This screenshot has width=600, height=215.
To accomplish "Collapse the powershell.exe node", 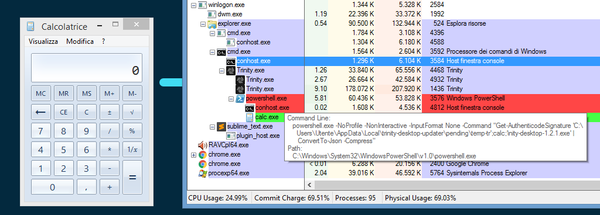I will pos(231,99).
